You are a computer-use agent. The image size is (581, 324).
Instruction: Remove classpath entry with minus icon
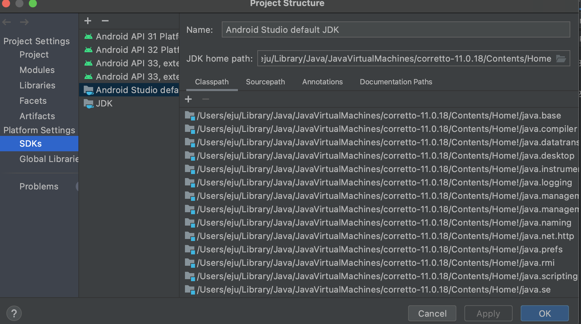206,99
